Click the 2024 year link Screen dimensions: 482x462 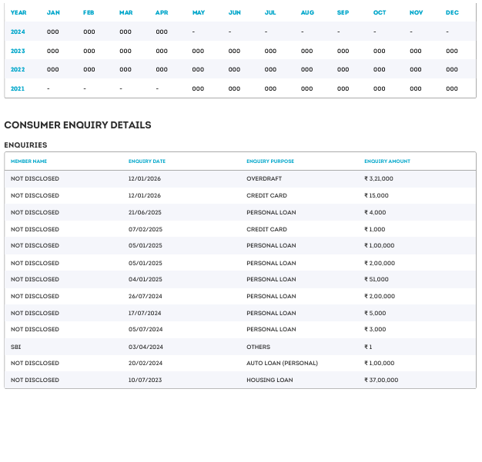pos(18,32)
